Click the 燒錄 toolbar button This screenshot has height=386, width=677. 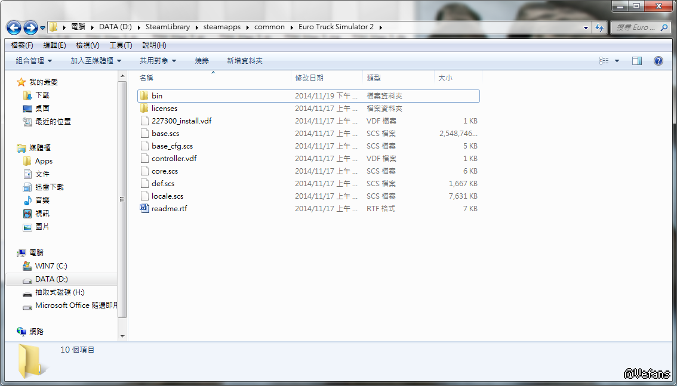202,61
